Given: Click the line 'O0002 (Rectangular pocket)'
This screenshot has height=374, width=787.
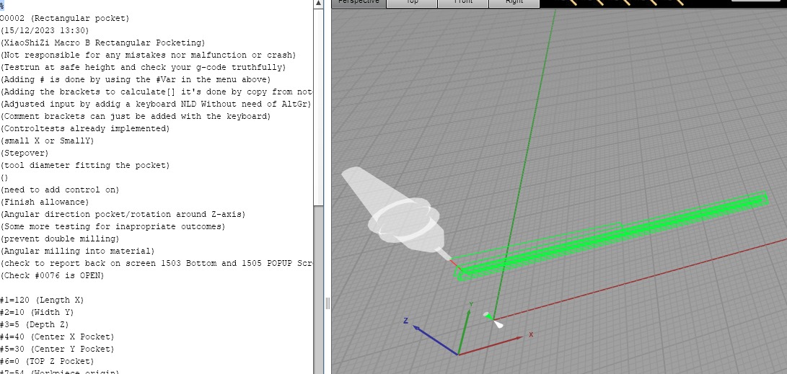Looking at the screenshot, I should 65,19.
